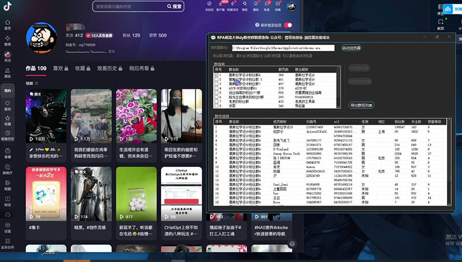Open the masked woman video with 273 plays
Screen dimensions: 462x262
pyautogui.click(x=181, y=116)
